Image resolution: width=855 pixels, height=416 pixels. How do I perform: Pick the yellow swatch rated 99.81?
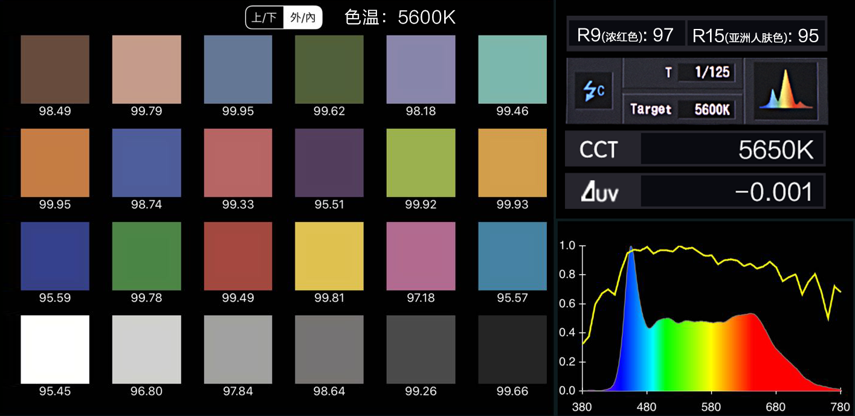(329, 256)
